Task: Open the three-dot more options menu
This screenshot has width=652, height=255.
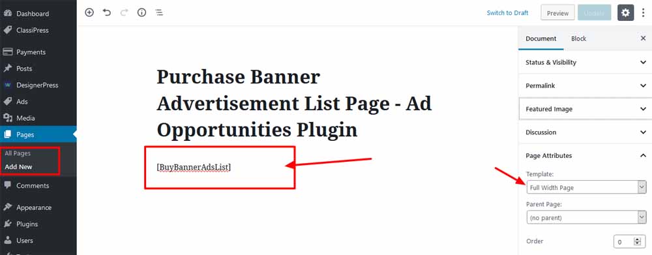Action: (644, 13)
